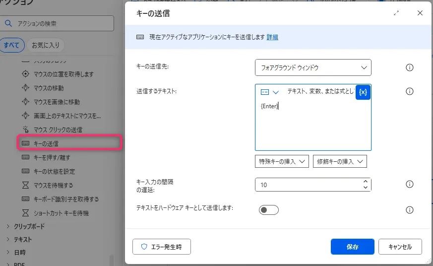Image resolution: width=433 pixels, height=266 pixels.
Task: Expand the クリップボード action group
Action: click(x=8, y=226)
